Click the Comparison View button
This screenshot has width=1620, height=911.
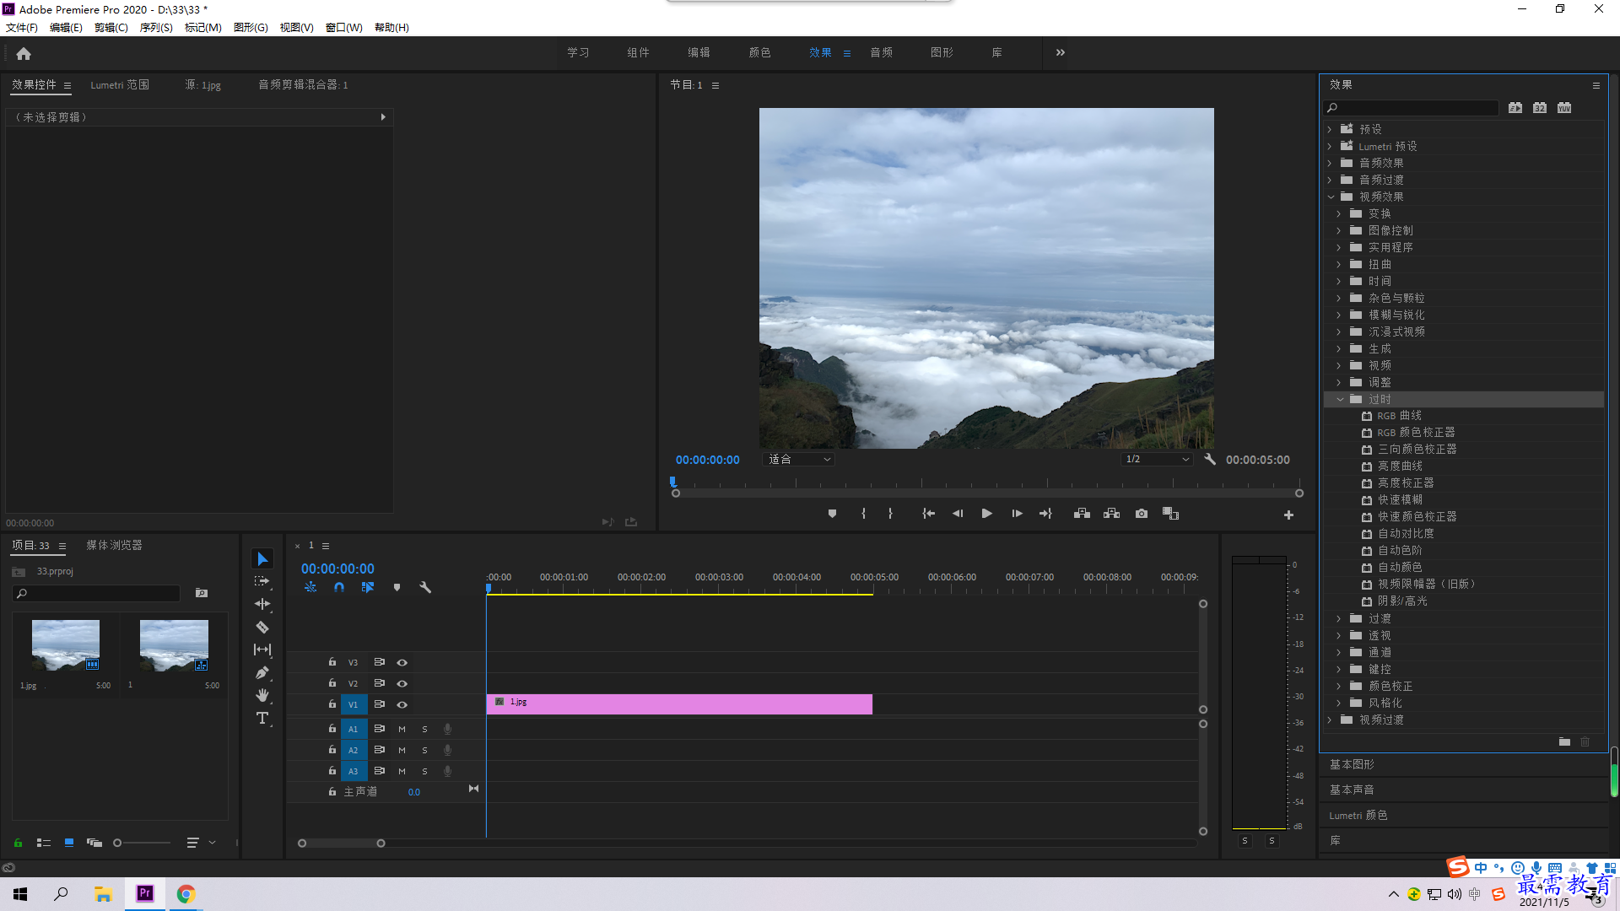1170,514
